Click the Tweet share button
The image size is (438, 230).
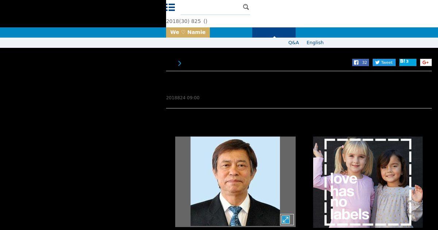384,62
